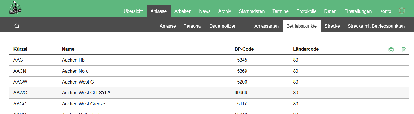Image resolution: width=414 pixels, height=114 pixels.
Task: Export table to Excel file
Action: 404,50
